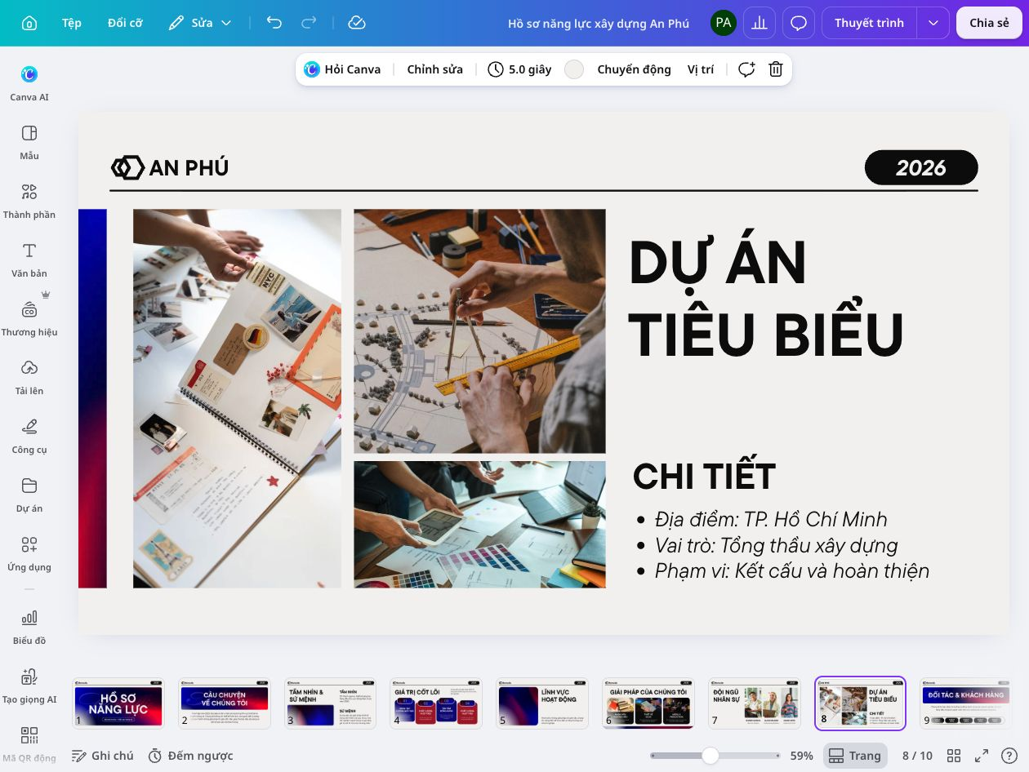1029x772 pixels.
Task: Go to slide 7 thumbnail Đội ngũ nhân sự
Action: click(755, 703)
